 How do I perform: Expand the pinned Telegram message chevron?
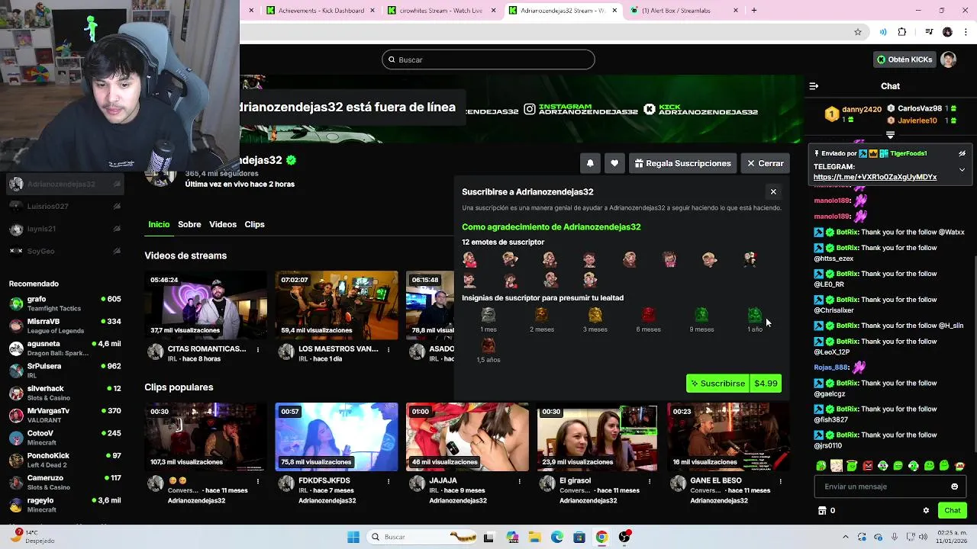tap(962, 169)
